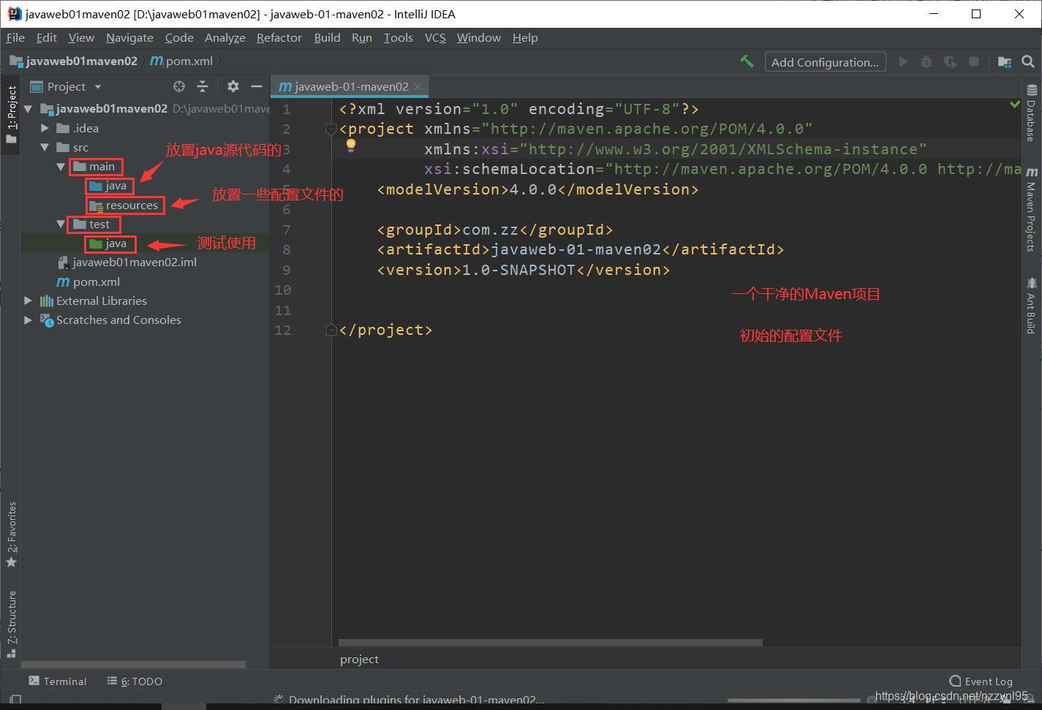Image resolution: width=1042 pixels, height=710 pixels.
Task: Expand the .idea folder
Action: [x=45, y=128]
